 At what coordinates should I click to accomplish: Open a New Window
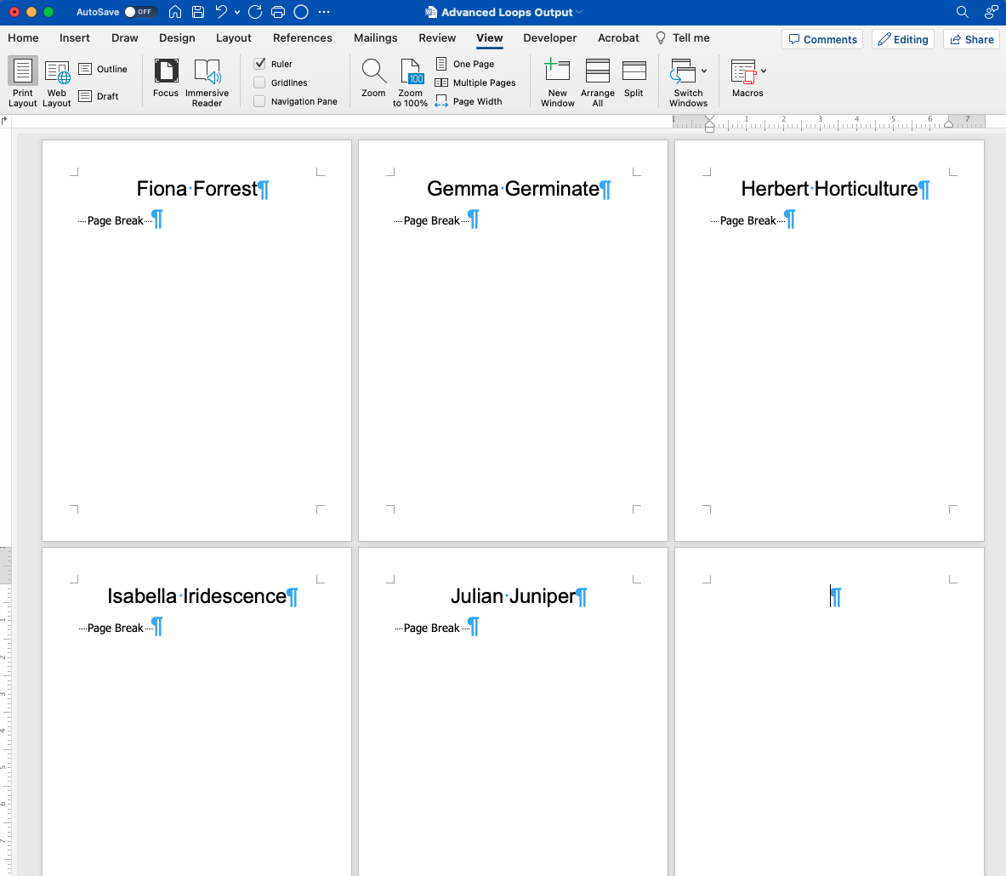pyautogui.click(x=557, y=72)
